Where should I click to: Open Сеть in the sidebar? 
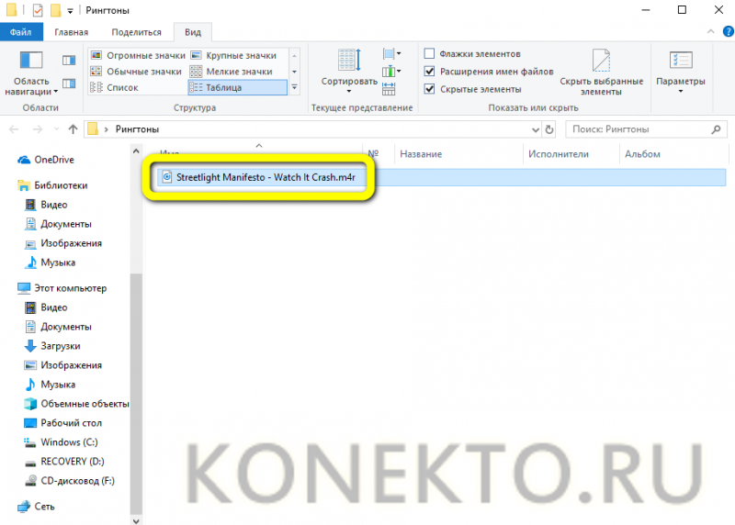click(36, 507)
